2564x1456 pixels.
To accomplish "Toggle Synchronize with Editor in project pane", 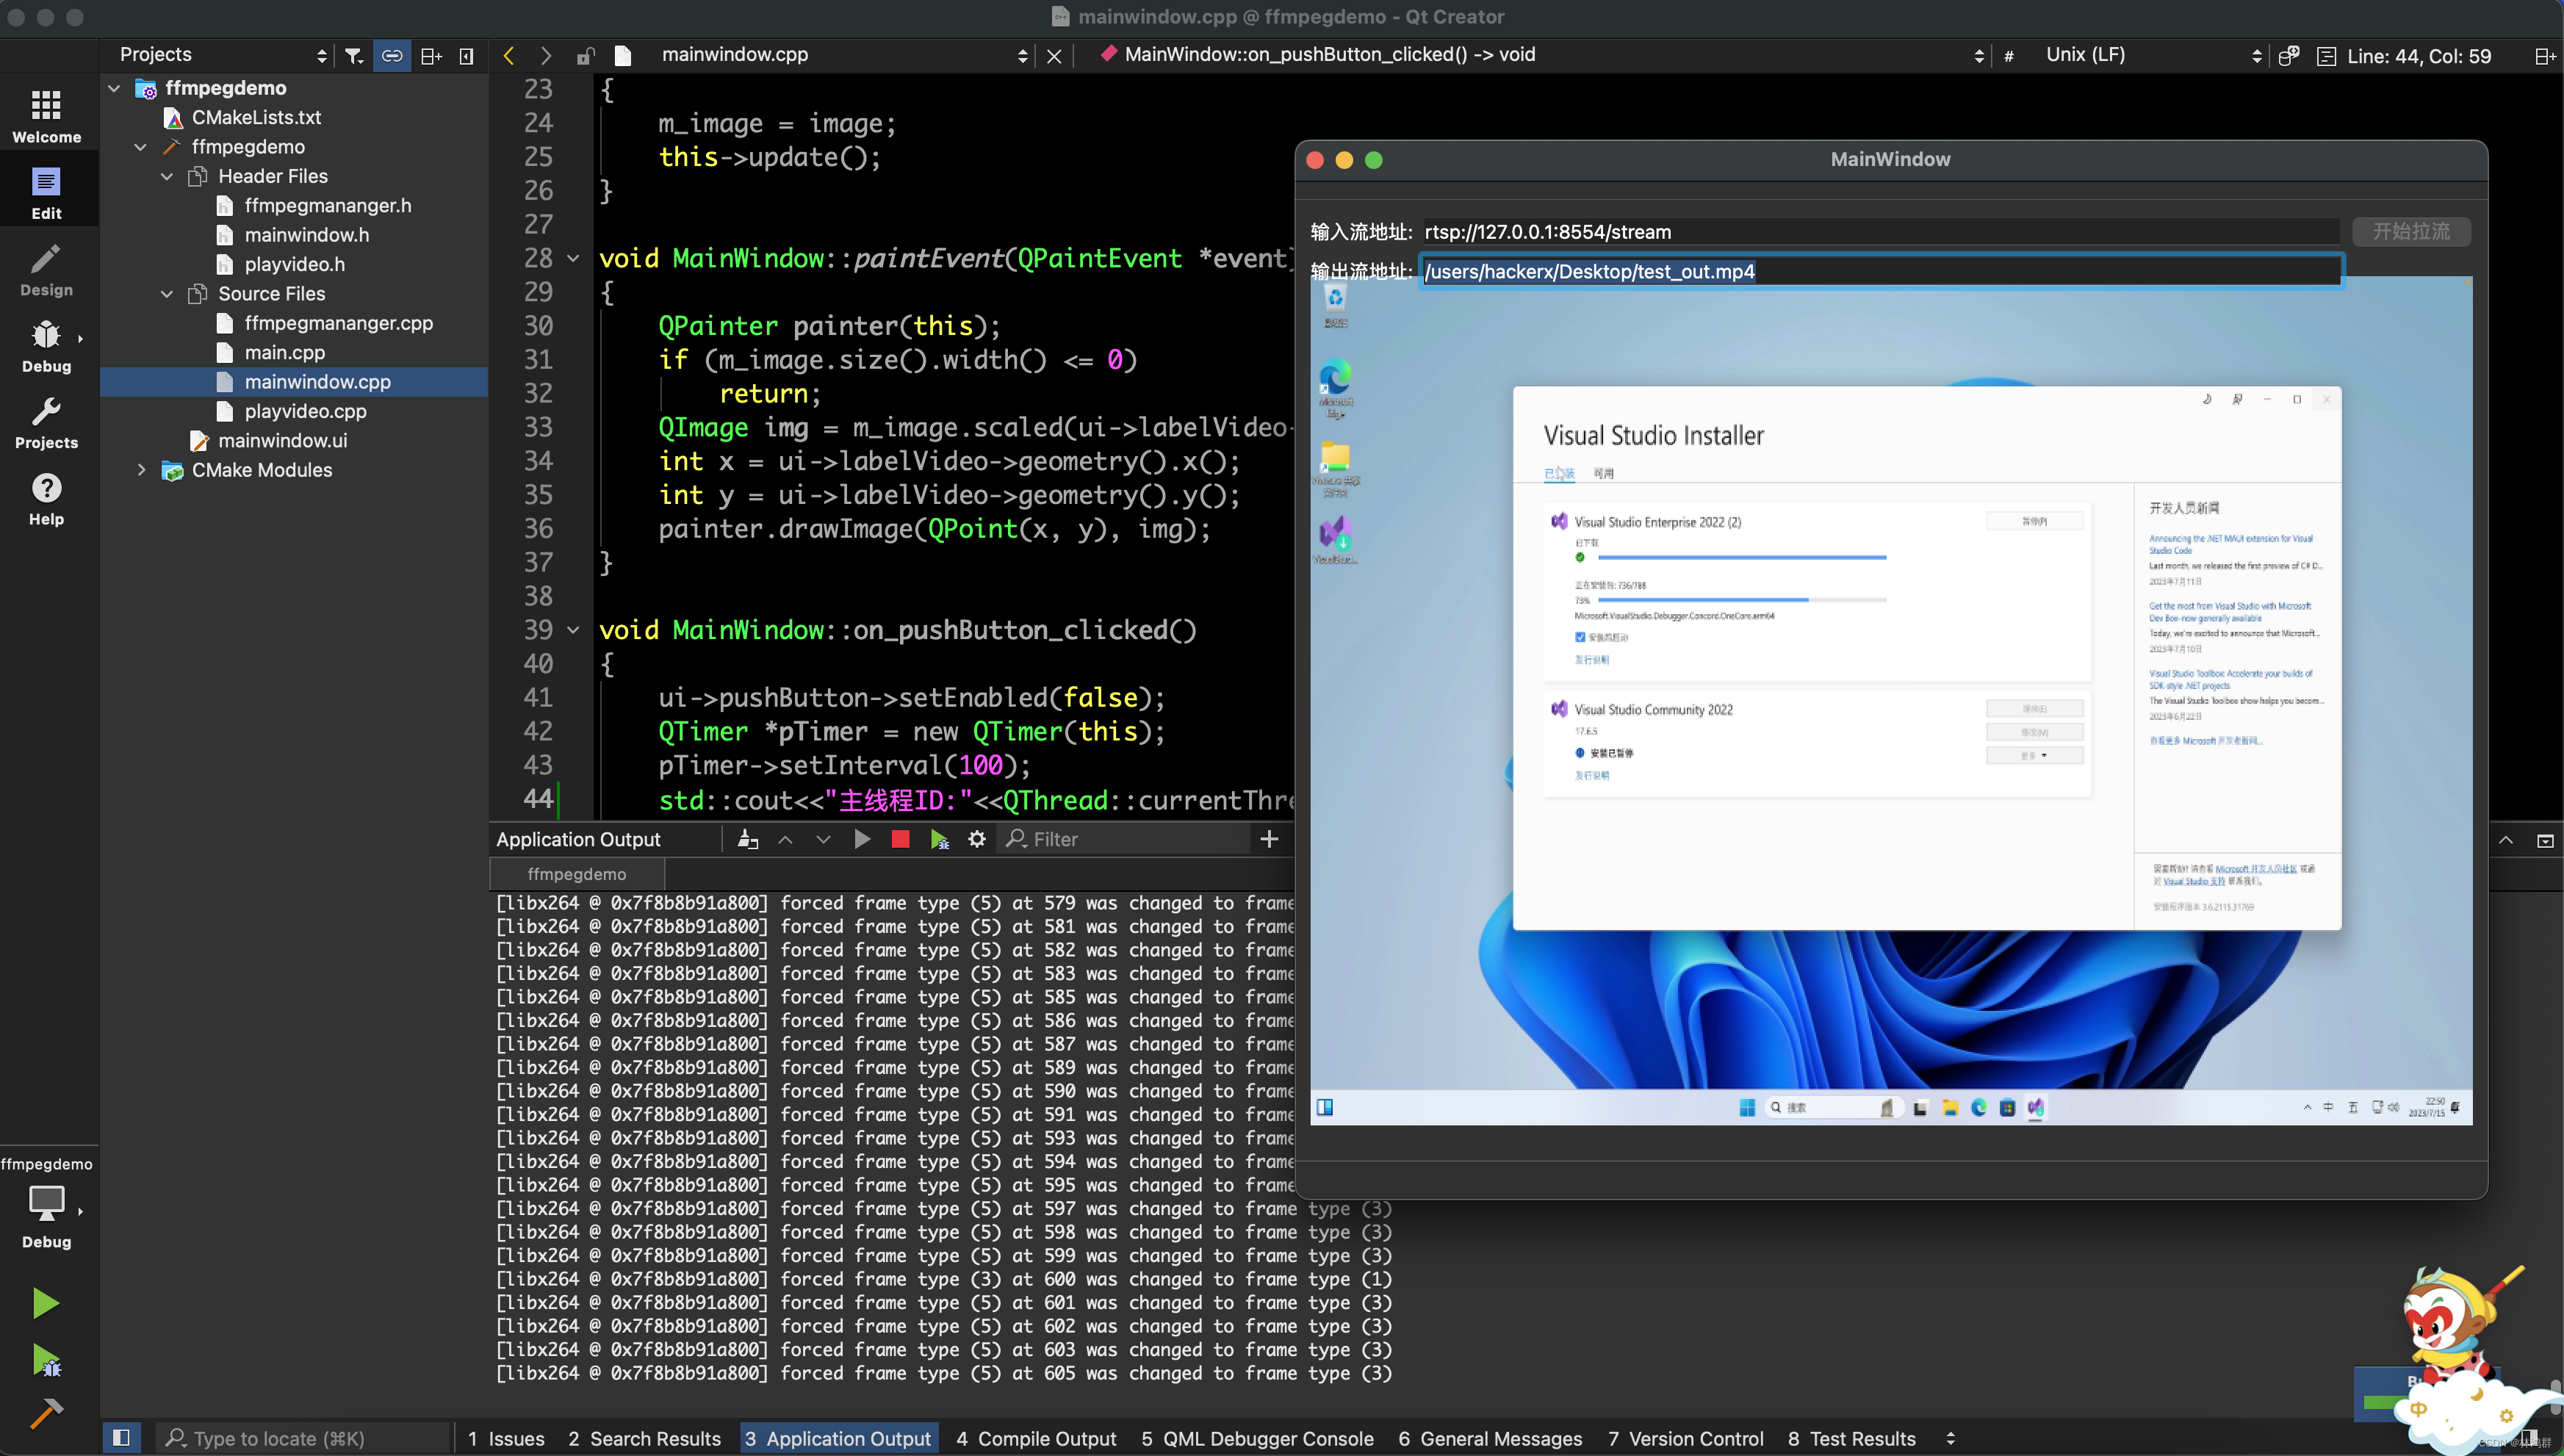I will [392, 55].
